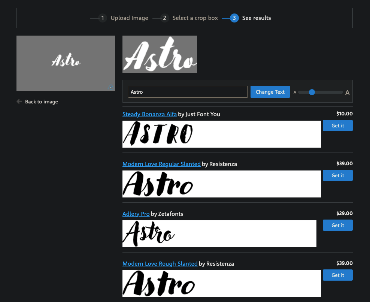The image size is (370, 302).
Task: Open the Modern Love Rough Slanted link
Action: [160, 263]
